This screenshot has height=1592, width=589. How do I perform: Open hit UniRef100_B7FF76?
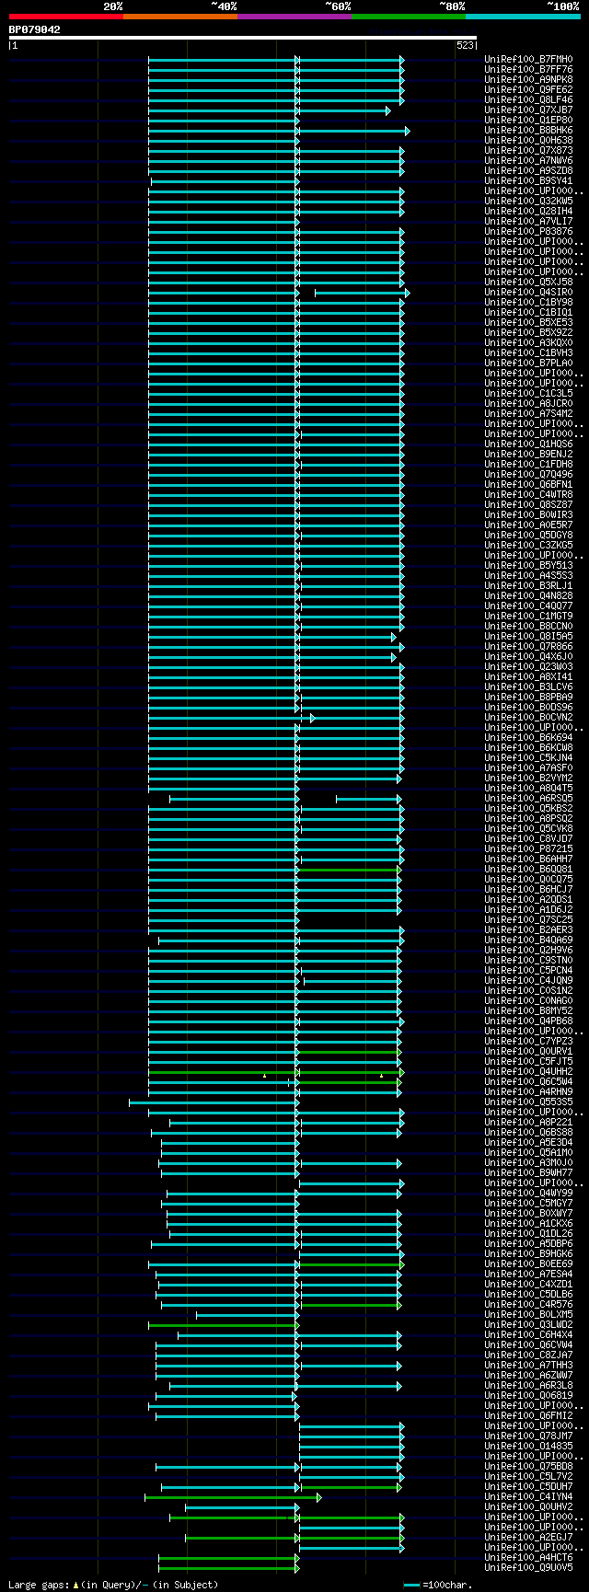coord(528,70)
